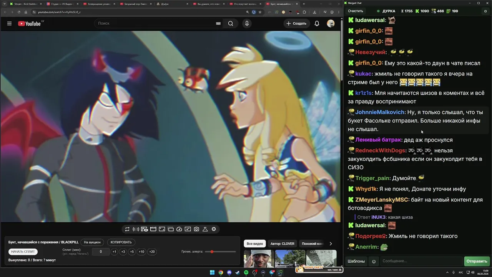Add 3 minutes with the +3 button

pyautogui.click(x=123, y=252)
